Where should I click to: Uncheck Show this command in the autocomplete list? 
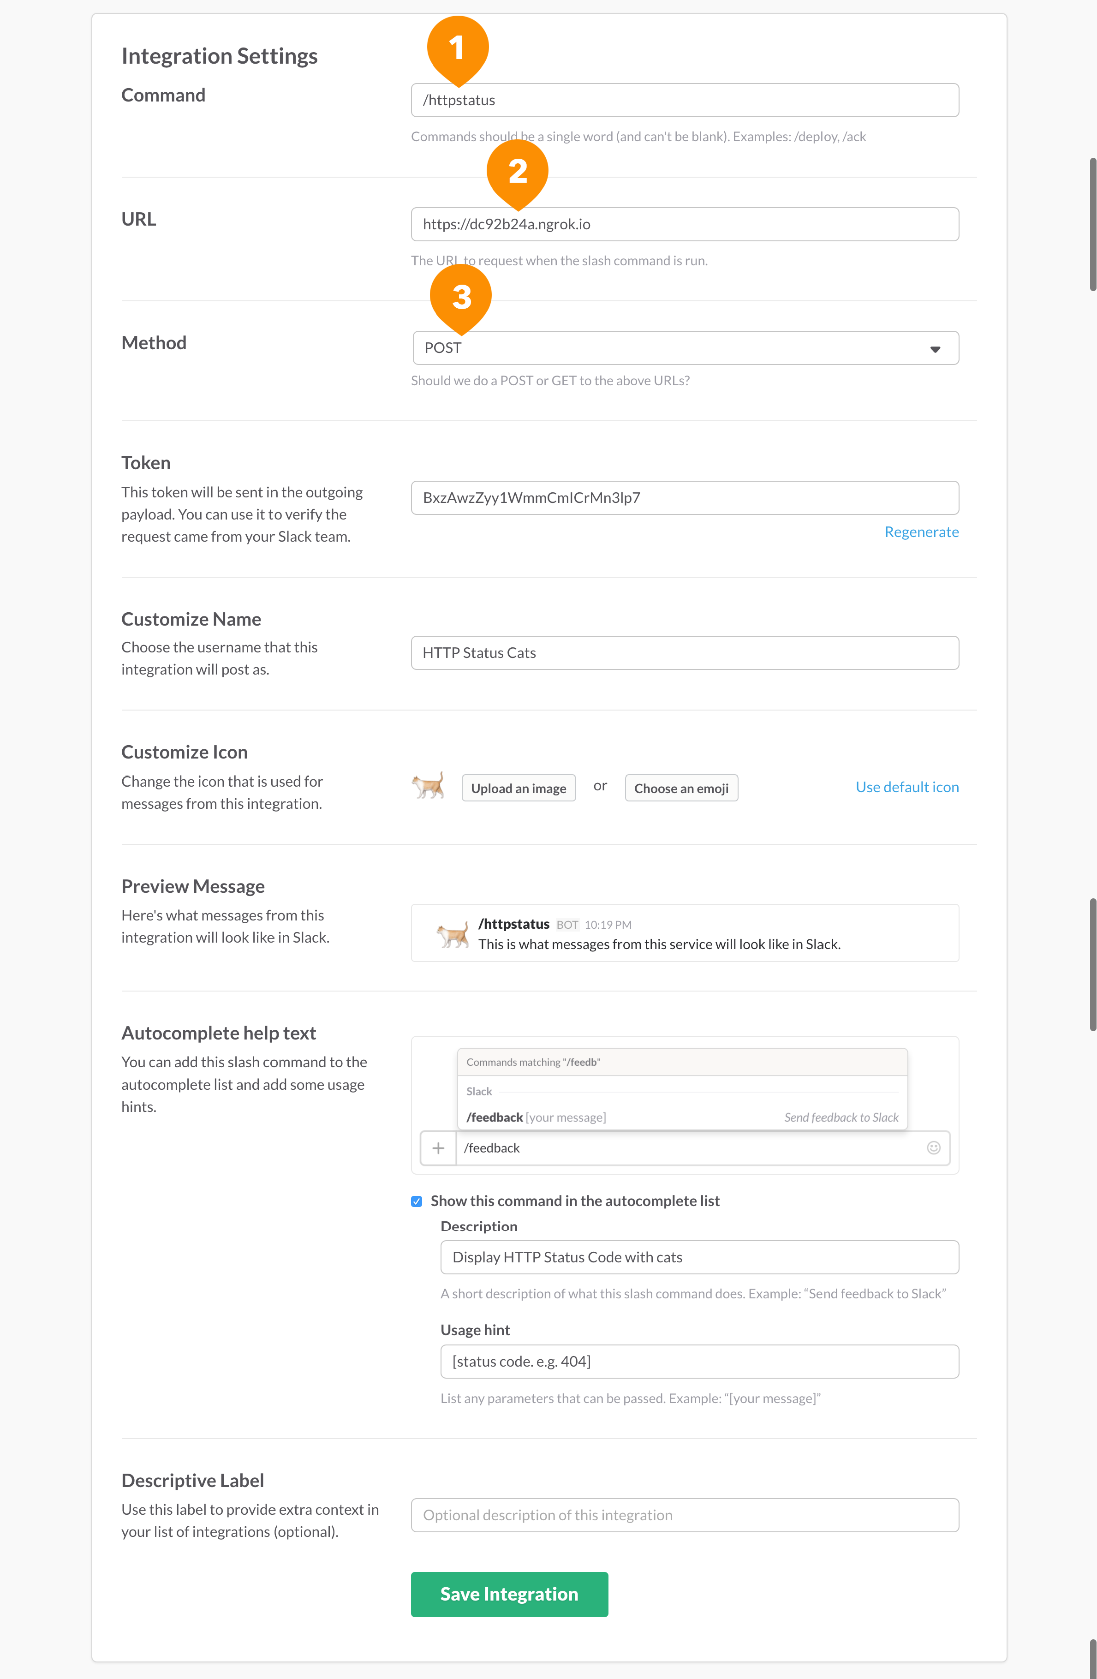tap(416, 1201)
